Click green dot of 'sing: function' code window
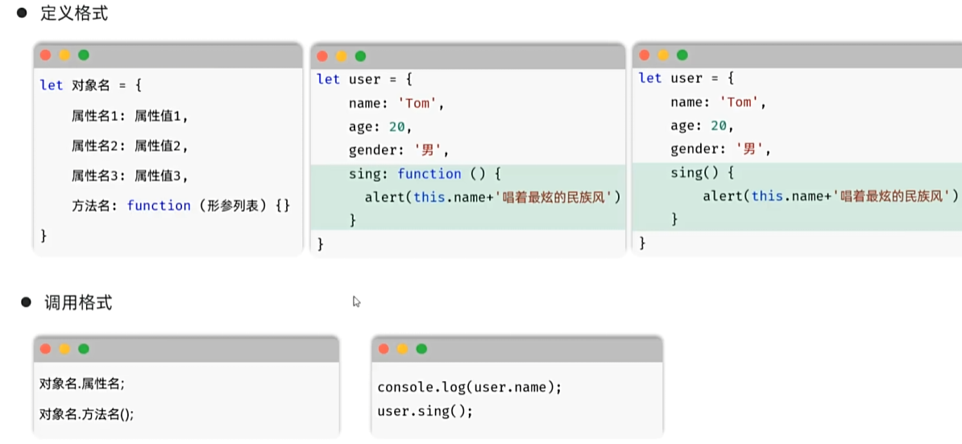Viewport: 962px width, 444px height. (361, 56)
